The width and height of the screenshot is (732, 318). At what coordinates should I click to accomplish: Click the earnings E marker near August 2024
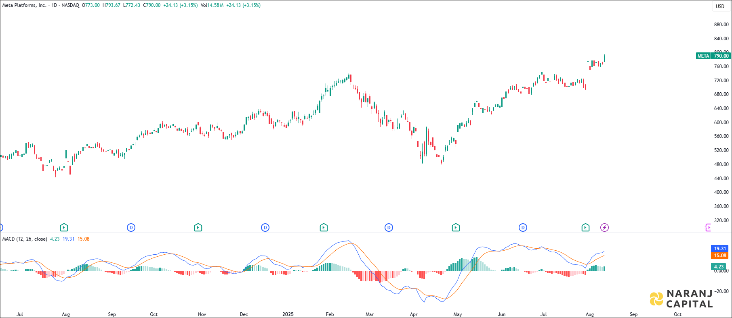(x=64, y=228)
